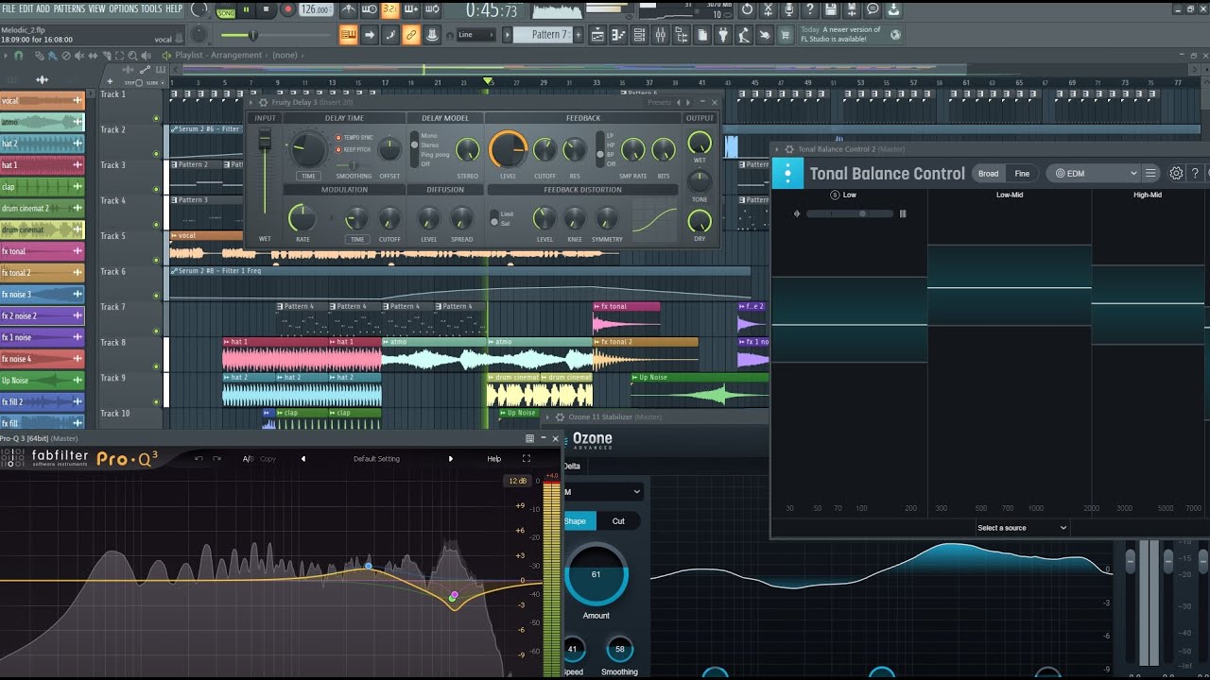Open Pro-Q 3 Default Setting preset menu

376,459
